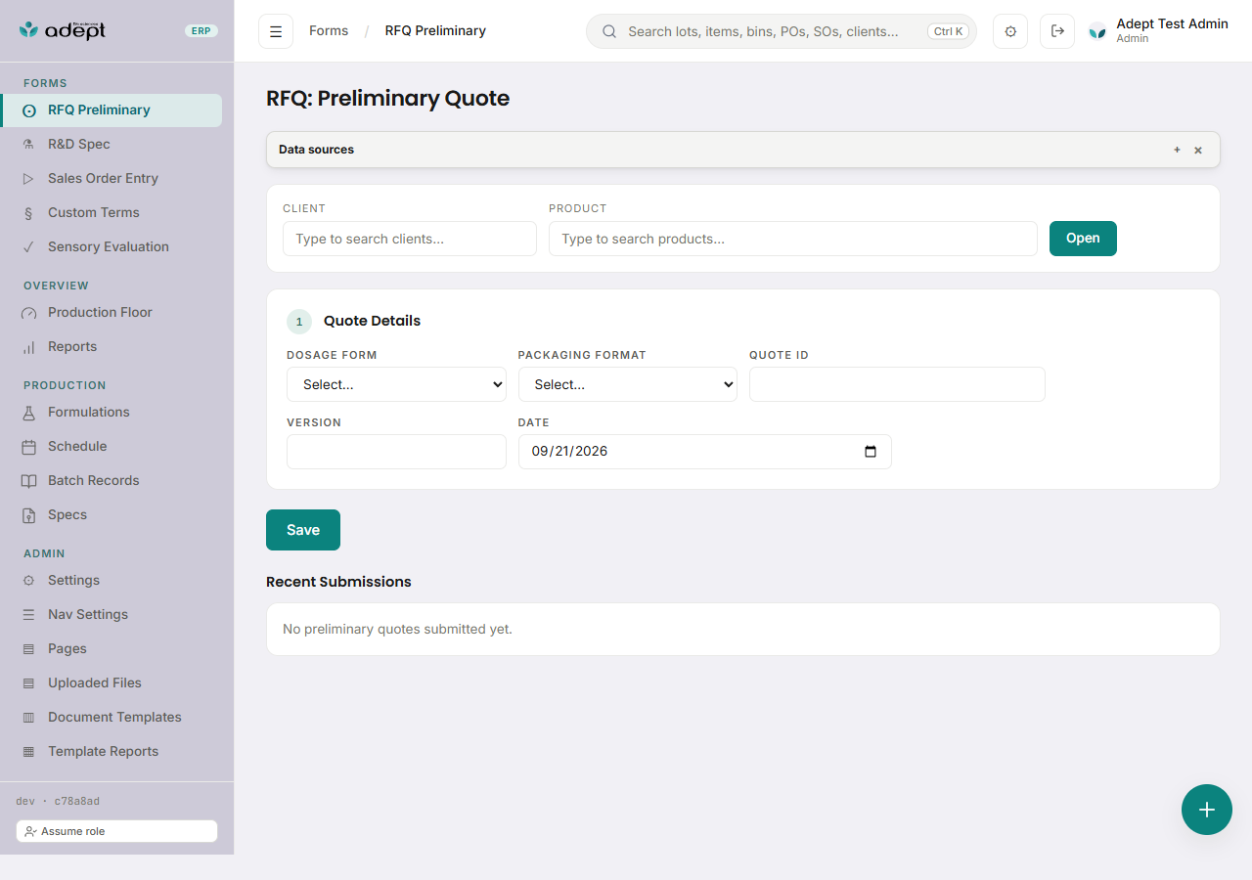Go to R&D Spec form
1252x880 pixels.
click(112, 145)
